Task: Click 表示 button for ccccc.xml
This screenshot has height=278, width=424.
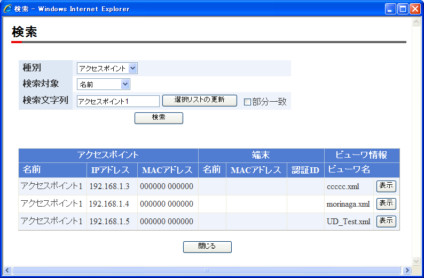Action: click(386, 186)
